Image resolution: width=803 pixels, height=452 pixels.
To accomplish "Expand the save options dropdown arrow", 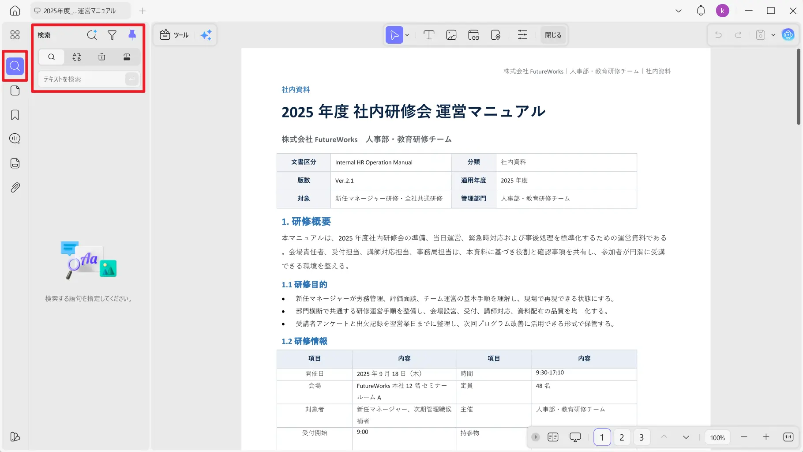I will tap(773, 35).
